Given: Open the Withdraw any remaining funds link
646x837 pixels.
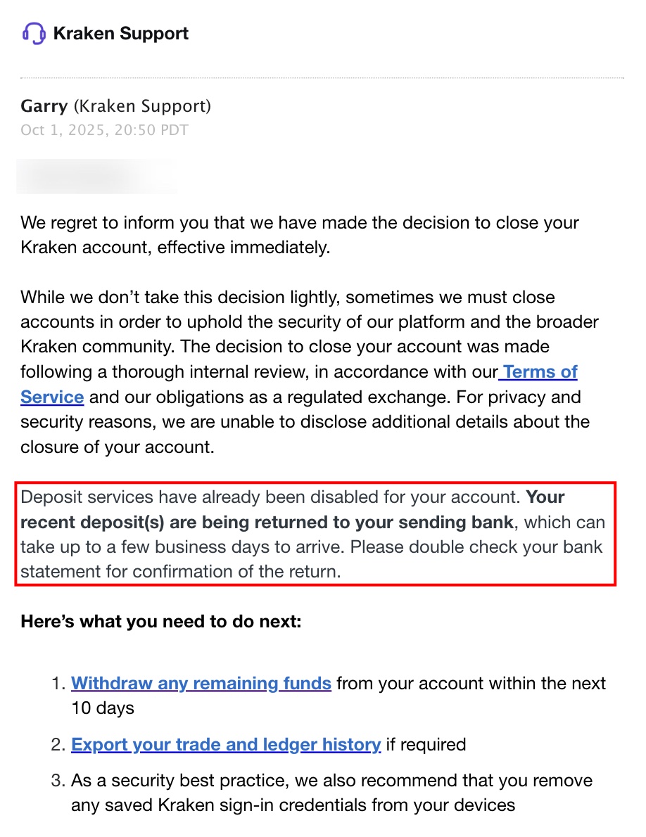Looking at the screenshot, I should pyautogui.click(x=201, y=683).
